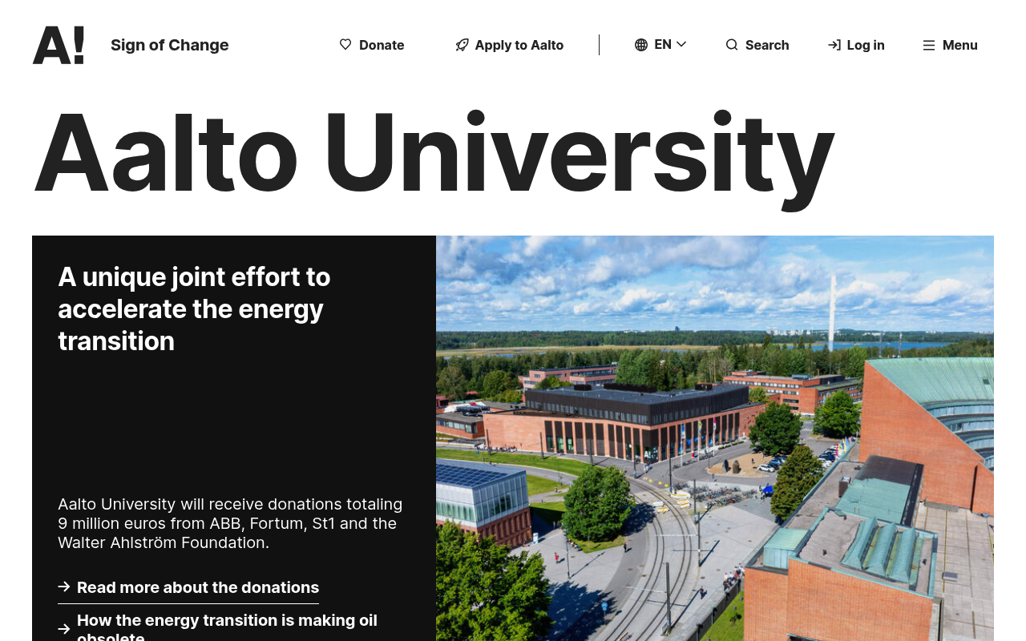The height and width of the screenshot is (641, 1026).
Task: Click the unique joint effort headline
Action: [x=194, y=308]
